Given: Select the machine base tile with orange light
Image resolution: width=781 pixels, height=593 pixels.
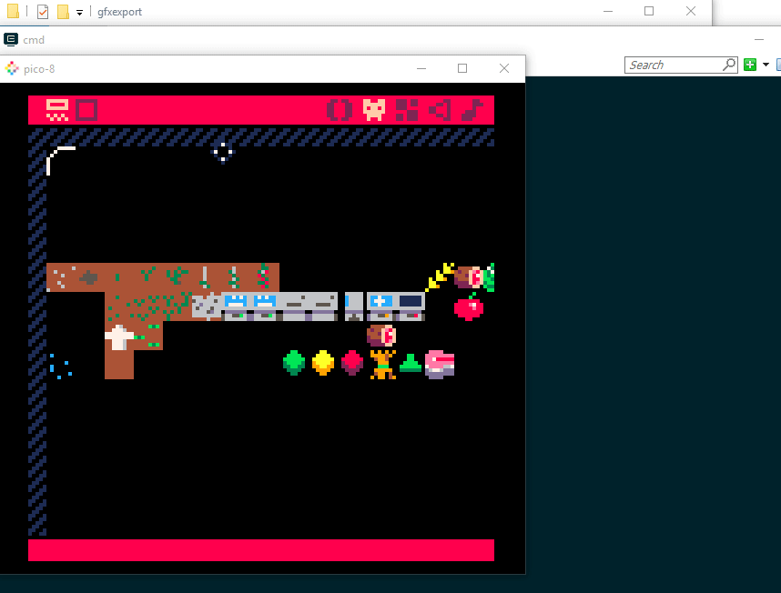Looking at the screenshot, I should pyautogui.click(x=381, y=315).
